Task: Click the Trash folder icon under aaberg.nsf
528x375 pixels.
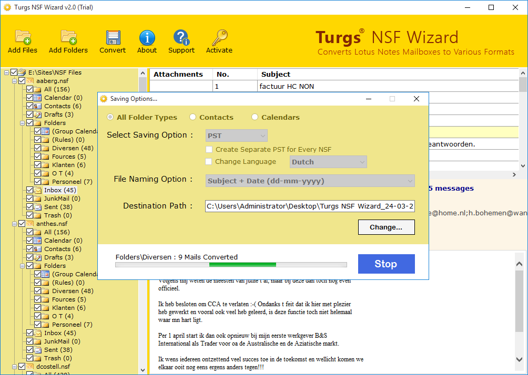Action: click(38, 215)
